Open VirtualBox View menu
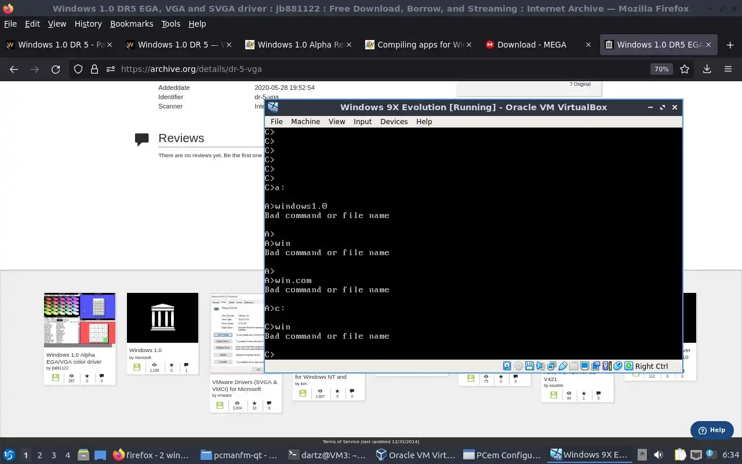This screenshot has width=742, height=464. (x=337, y=121)
